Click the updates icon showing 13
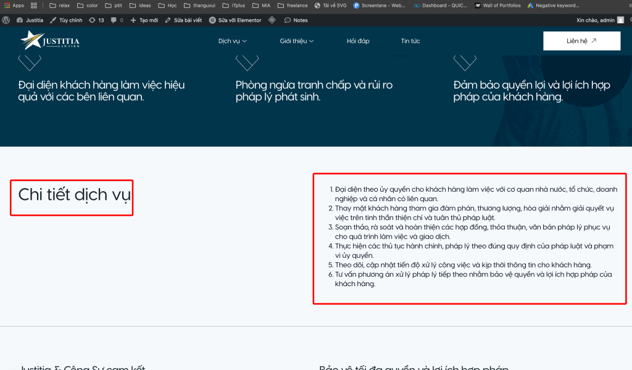632x370 pixels. tap(96, 20)
